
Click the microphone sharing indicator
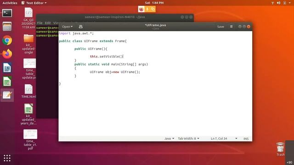pos(147,9)
